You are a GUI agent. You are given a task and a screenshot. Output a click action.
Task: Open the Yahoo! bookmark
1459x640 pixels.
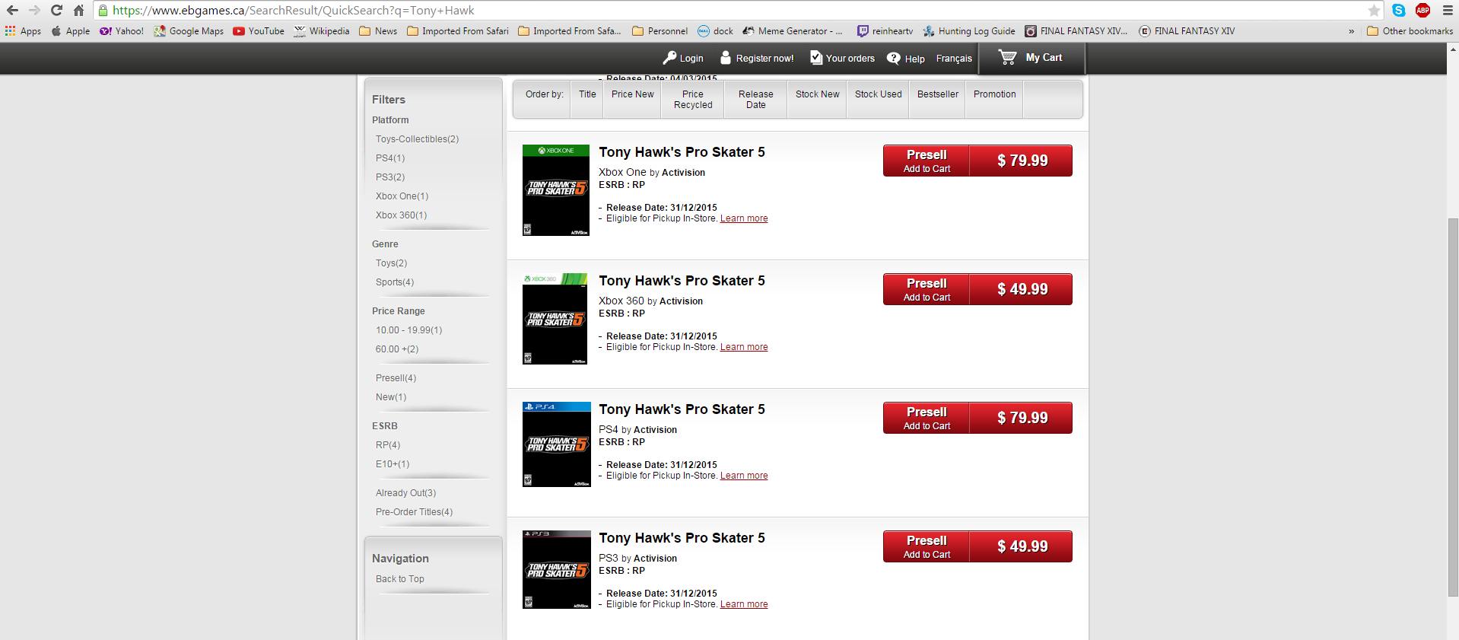pyautogui.click(x=122, y=31)
